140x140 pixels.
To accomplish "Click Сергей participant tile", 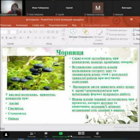I will [x=69, y=8].
